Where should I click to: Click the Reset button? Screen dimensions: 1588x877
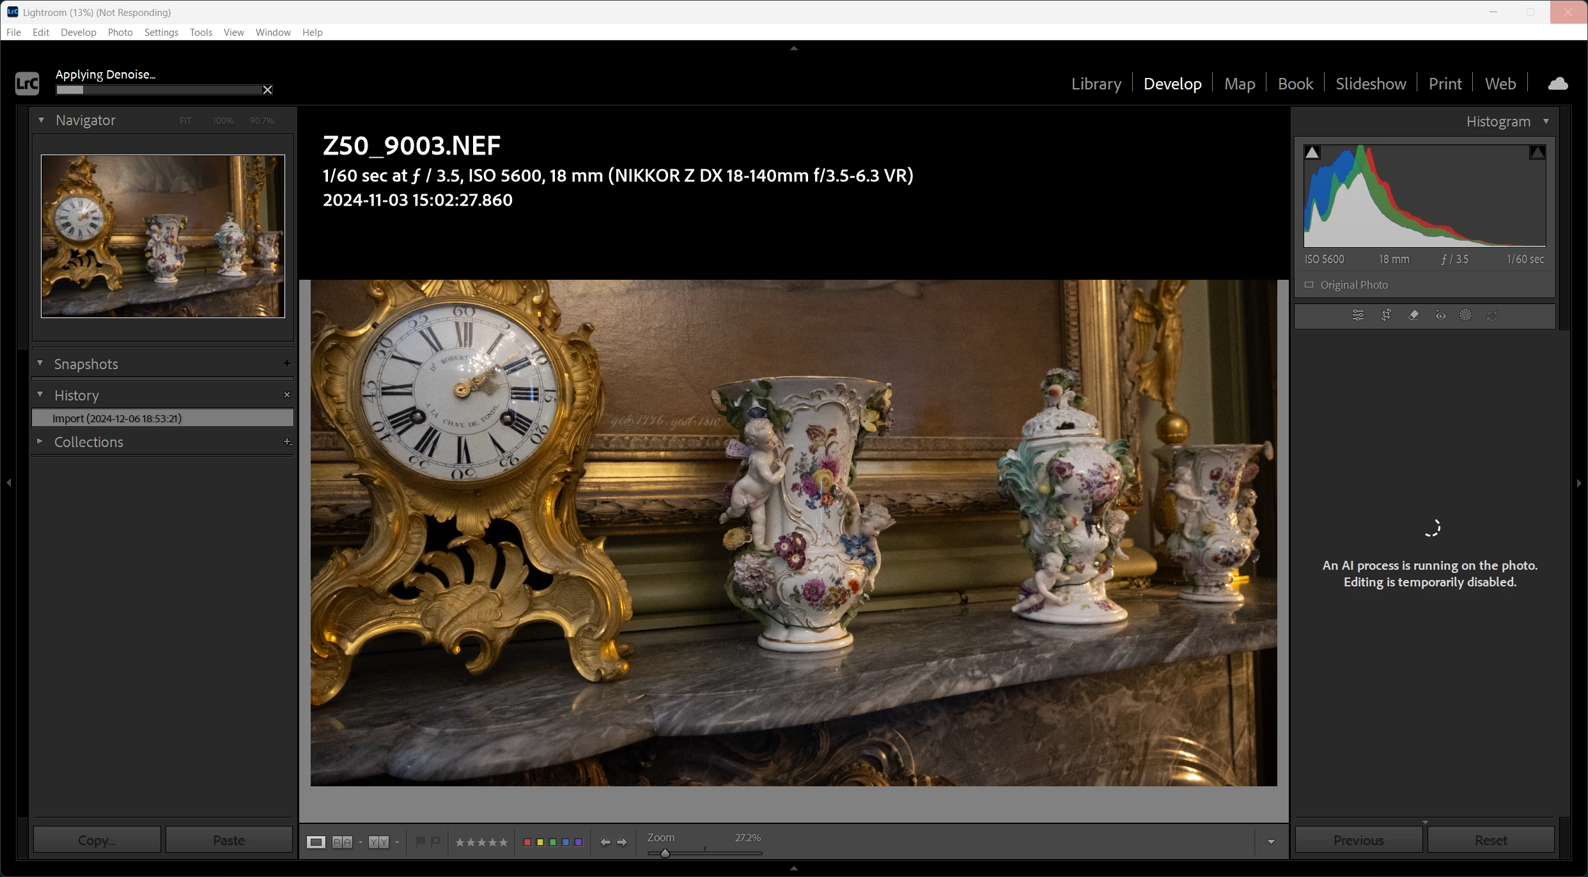[1491, 840]
